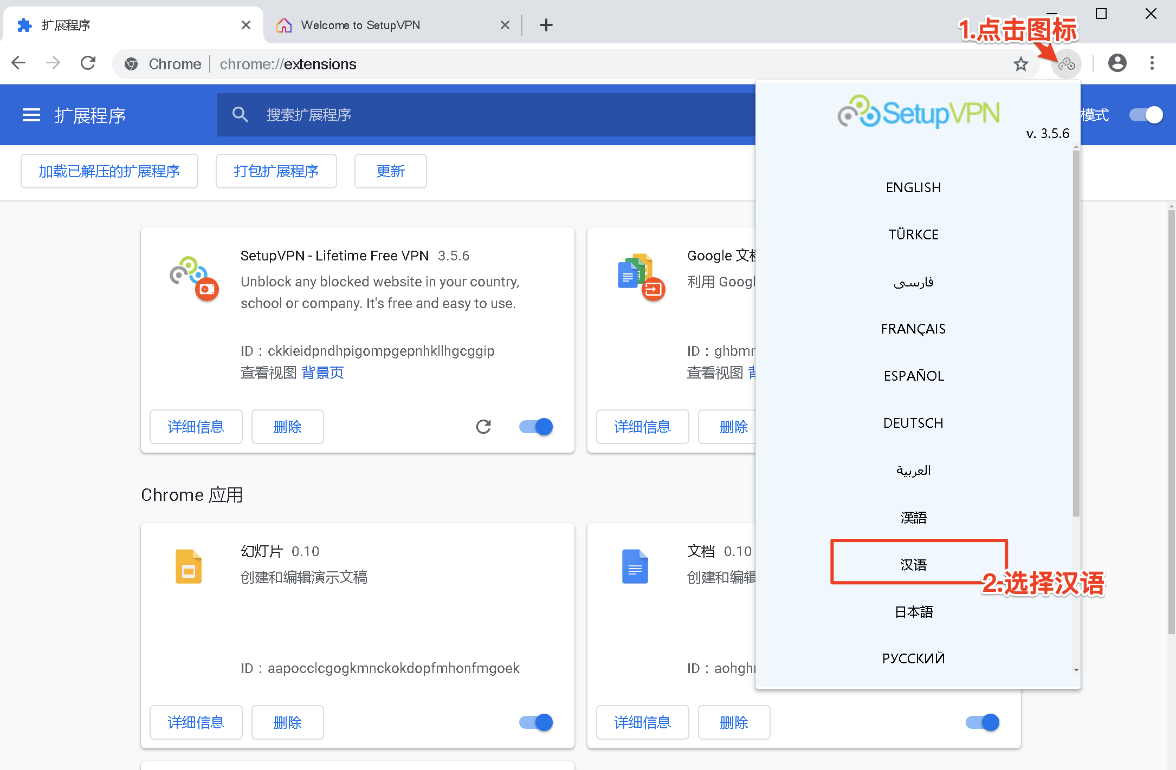Viewport: 1176px width, 770px height.
Task: Open a new tab with the plus icon
Action: [x=546, y=25]
